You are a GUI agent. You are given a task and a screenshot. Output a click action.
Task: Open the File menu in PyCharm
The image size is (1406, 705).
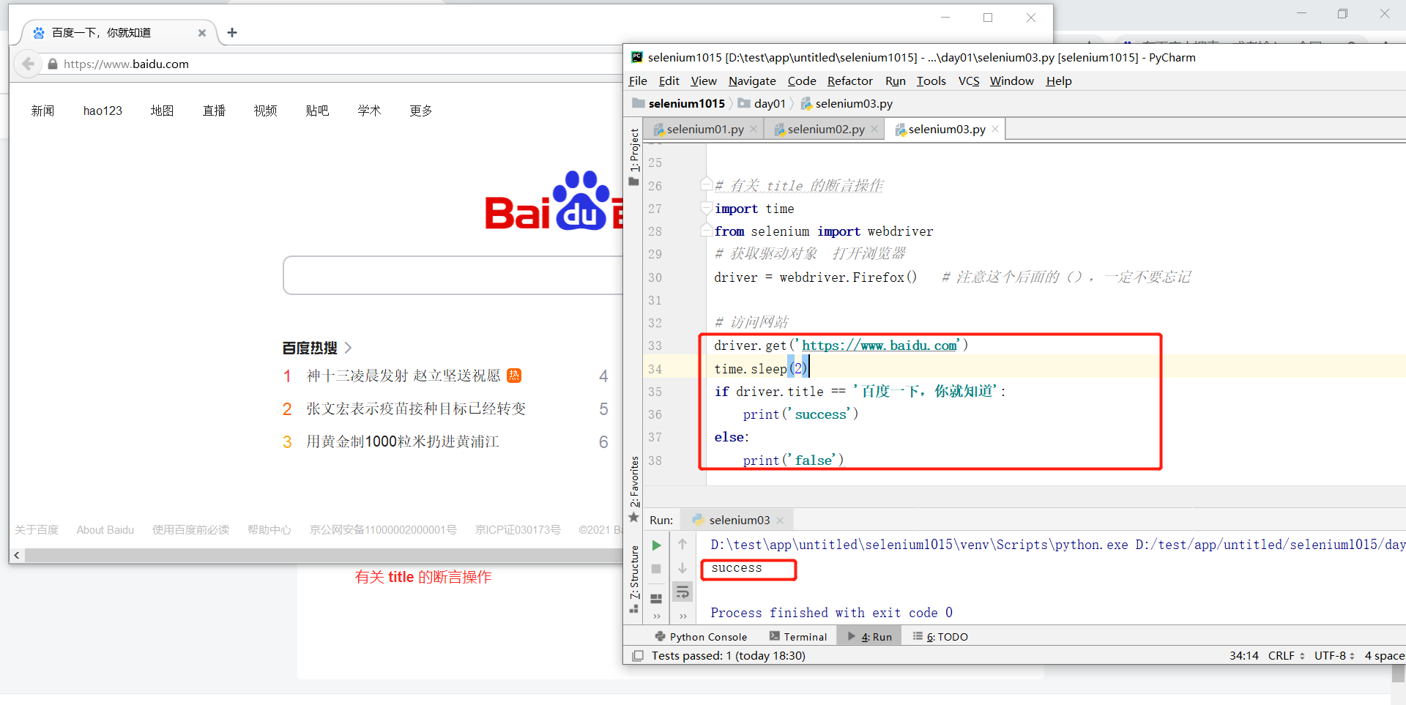tap(638, 81)
